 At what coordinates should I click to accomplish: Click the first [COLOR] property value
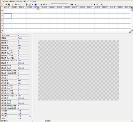tap(21, 63)
